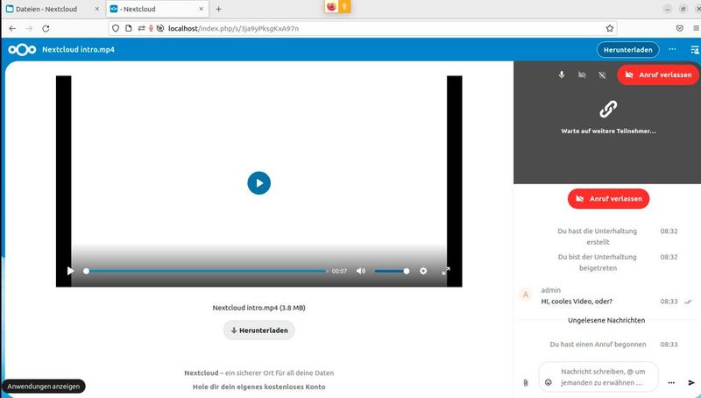
Task: Click the red Anruf verlassen button in the call bar
Action: point(658,75)
